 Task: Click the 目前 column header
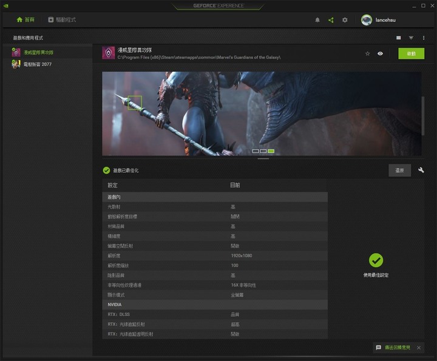235,185
